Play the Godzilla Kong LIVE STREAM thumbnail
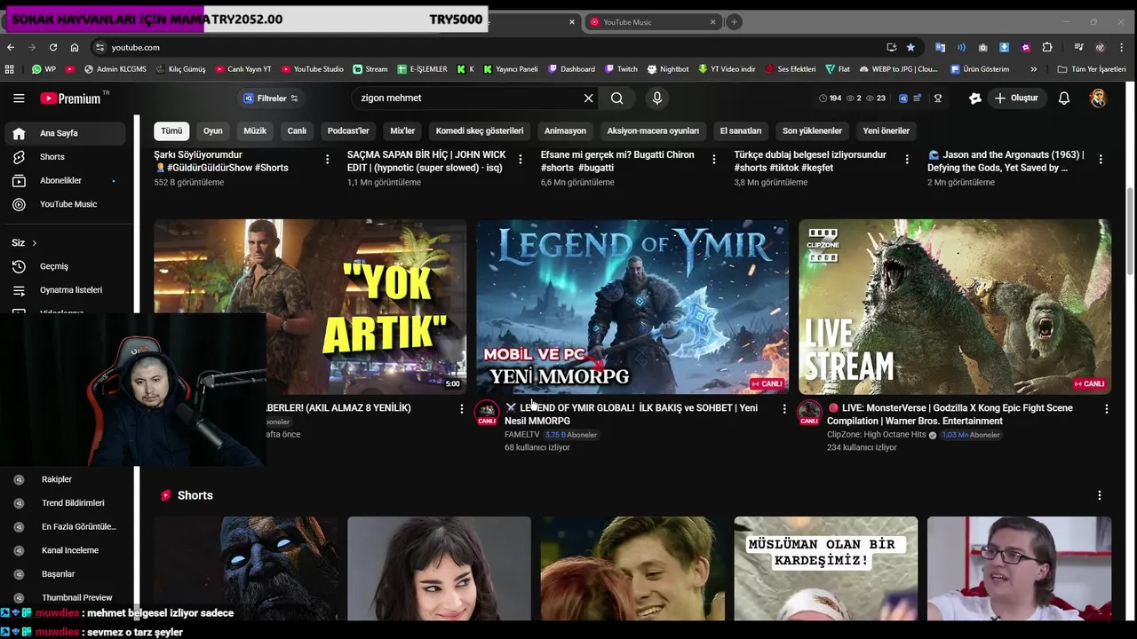 [955, 306]
